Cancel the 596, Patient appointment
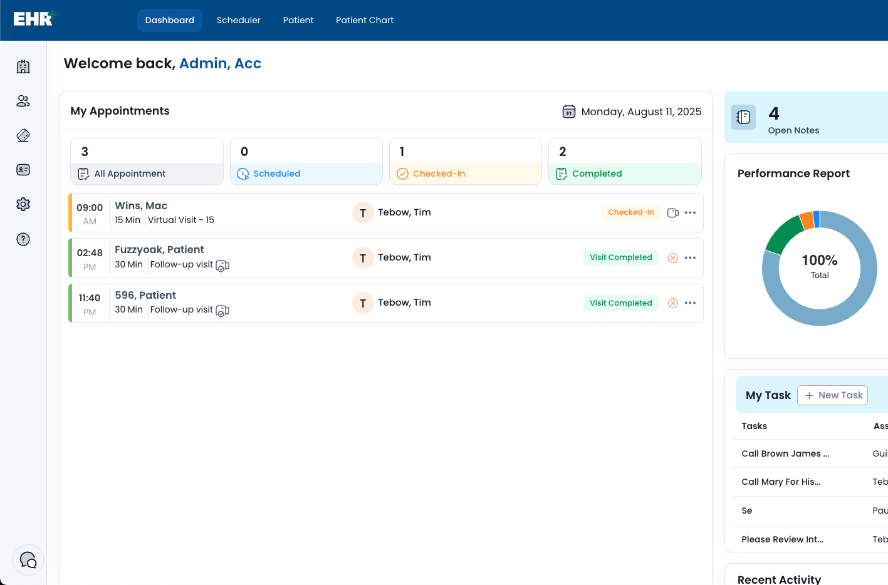 click(673, 303)
